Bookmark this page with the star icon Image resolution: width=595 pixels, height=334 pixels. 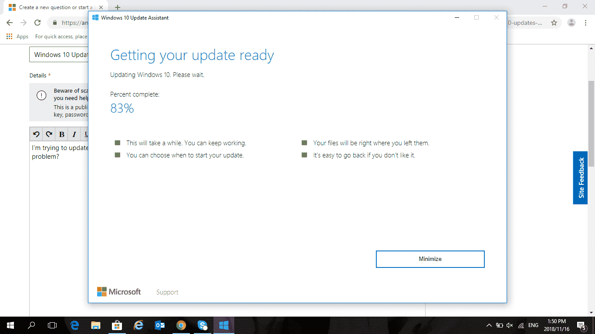pyautogui.click(x=554, y=23)
